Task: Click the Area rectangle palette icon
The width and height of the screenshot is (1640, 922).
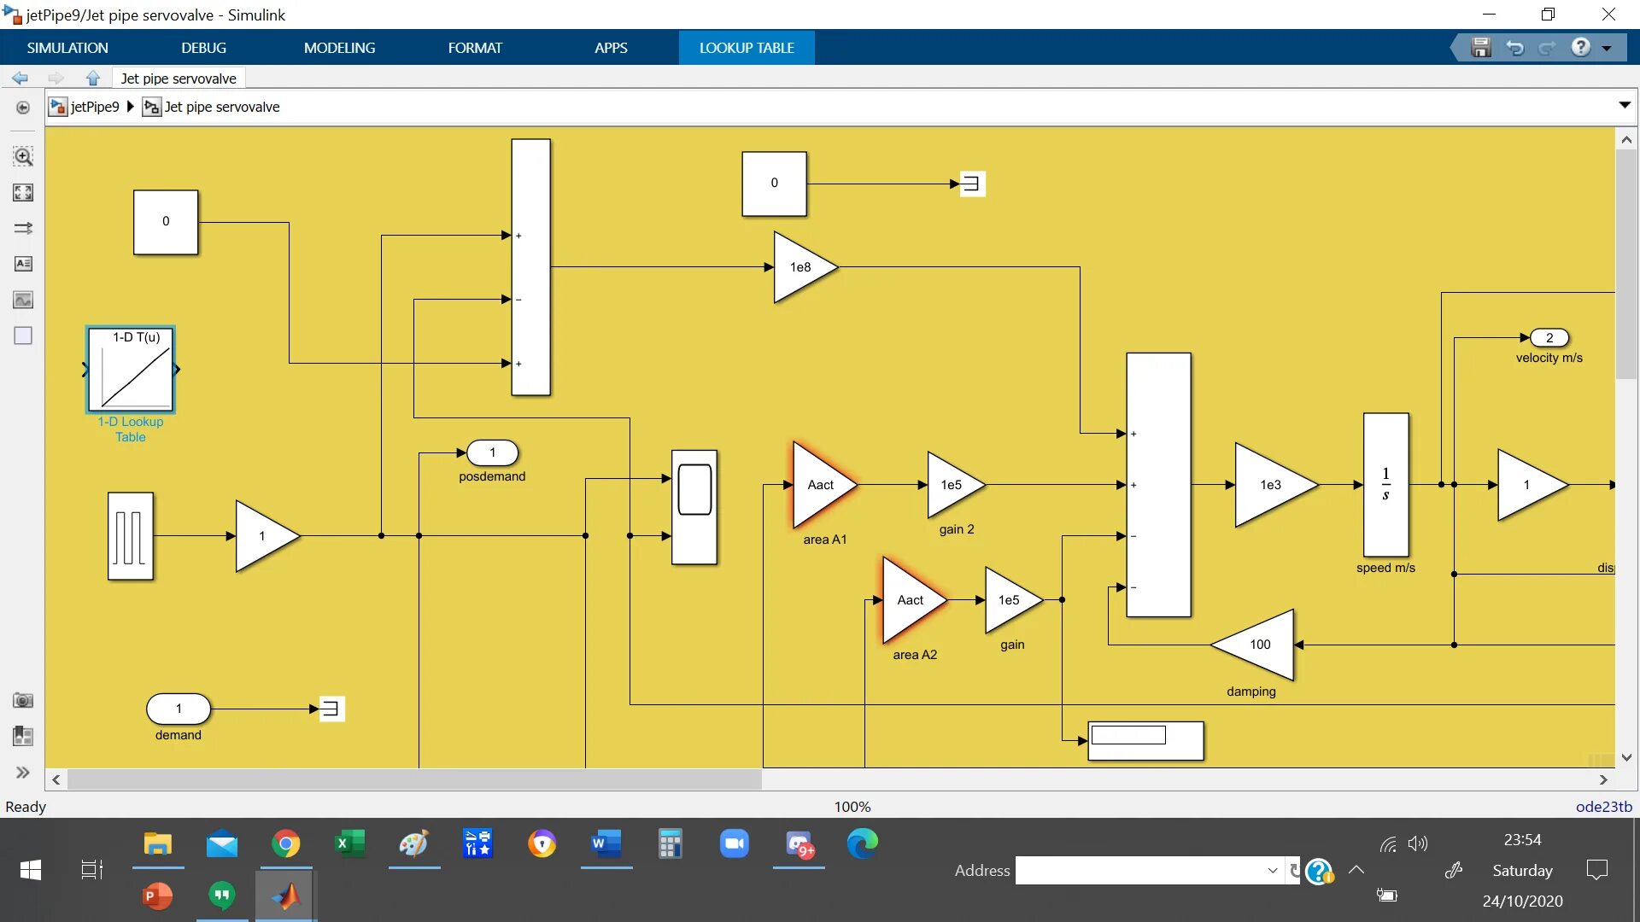Action: (23, 336)
